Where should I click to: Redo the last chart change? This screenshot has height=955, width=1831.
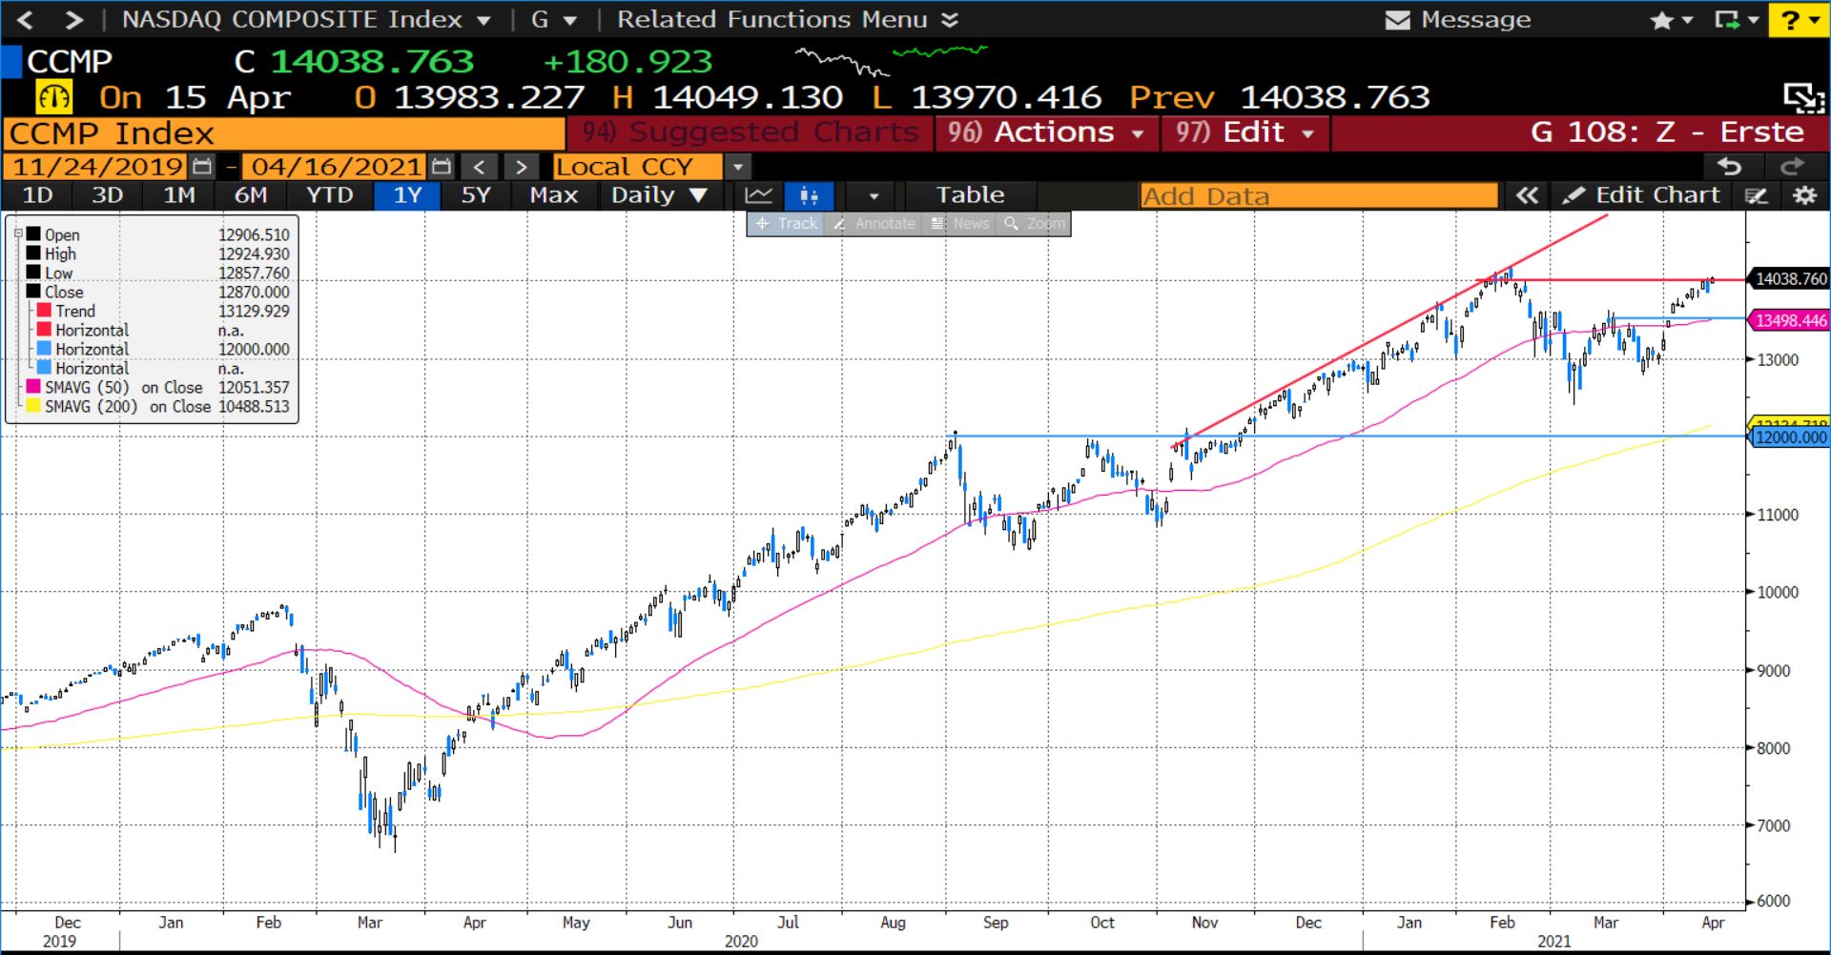[1792, 167]
